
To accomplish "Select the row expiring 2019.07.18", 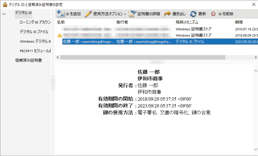I will 156,29.
